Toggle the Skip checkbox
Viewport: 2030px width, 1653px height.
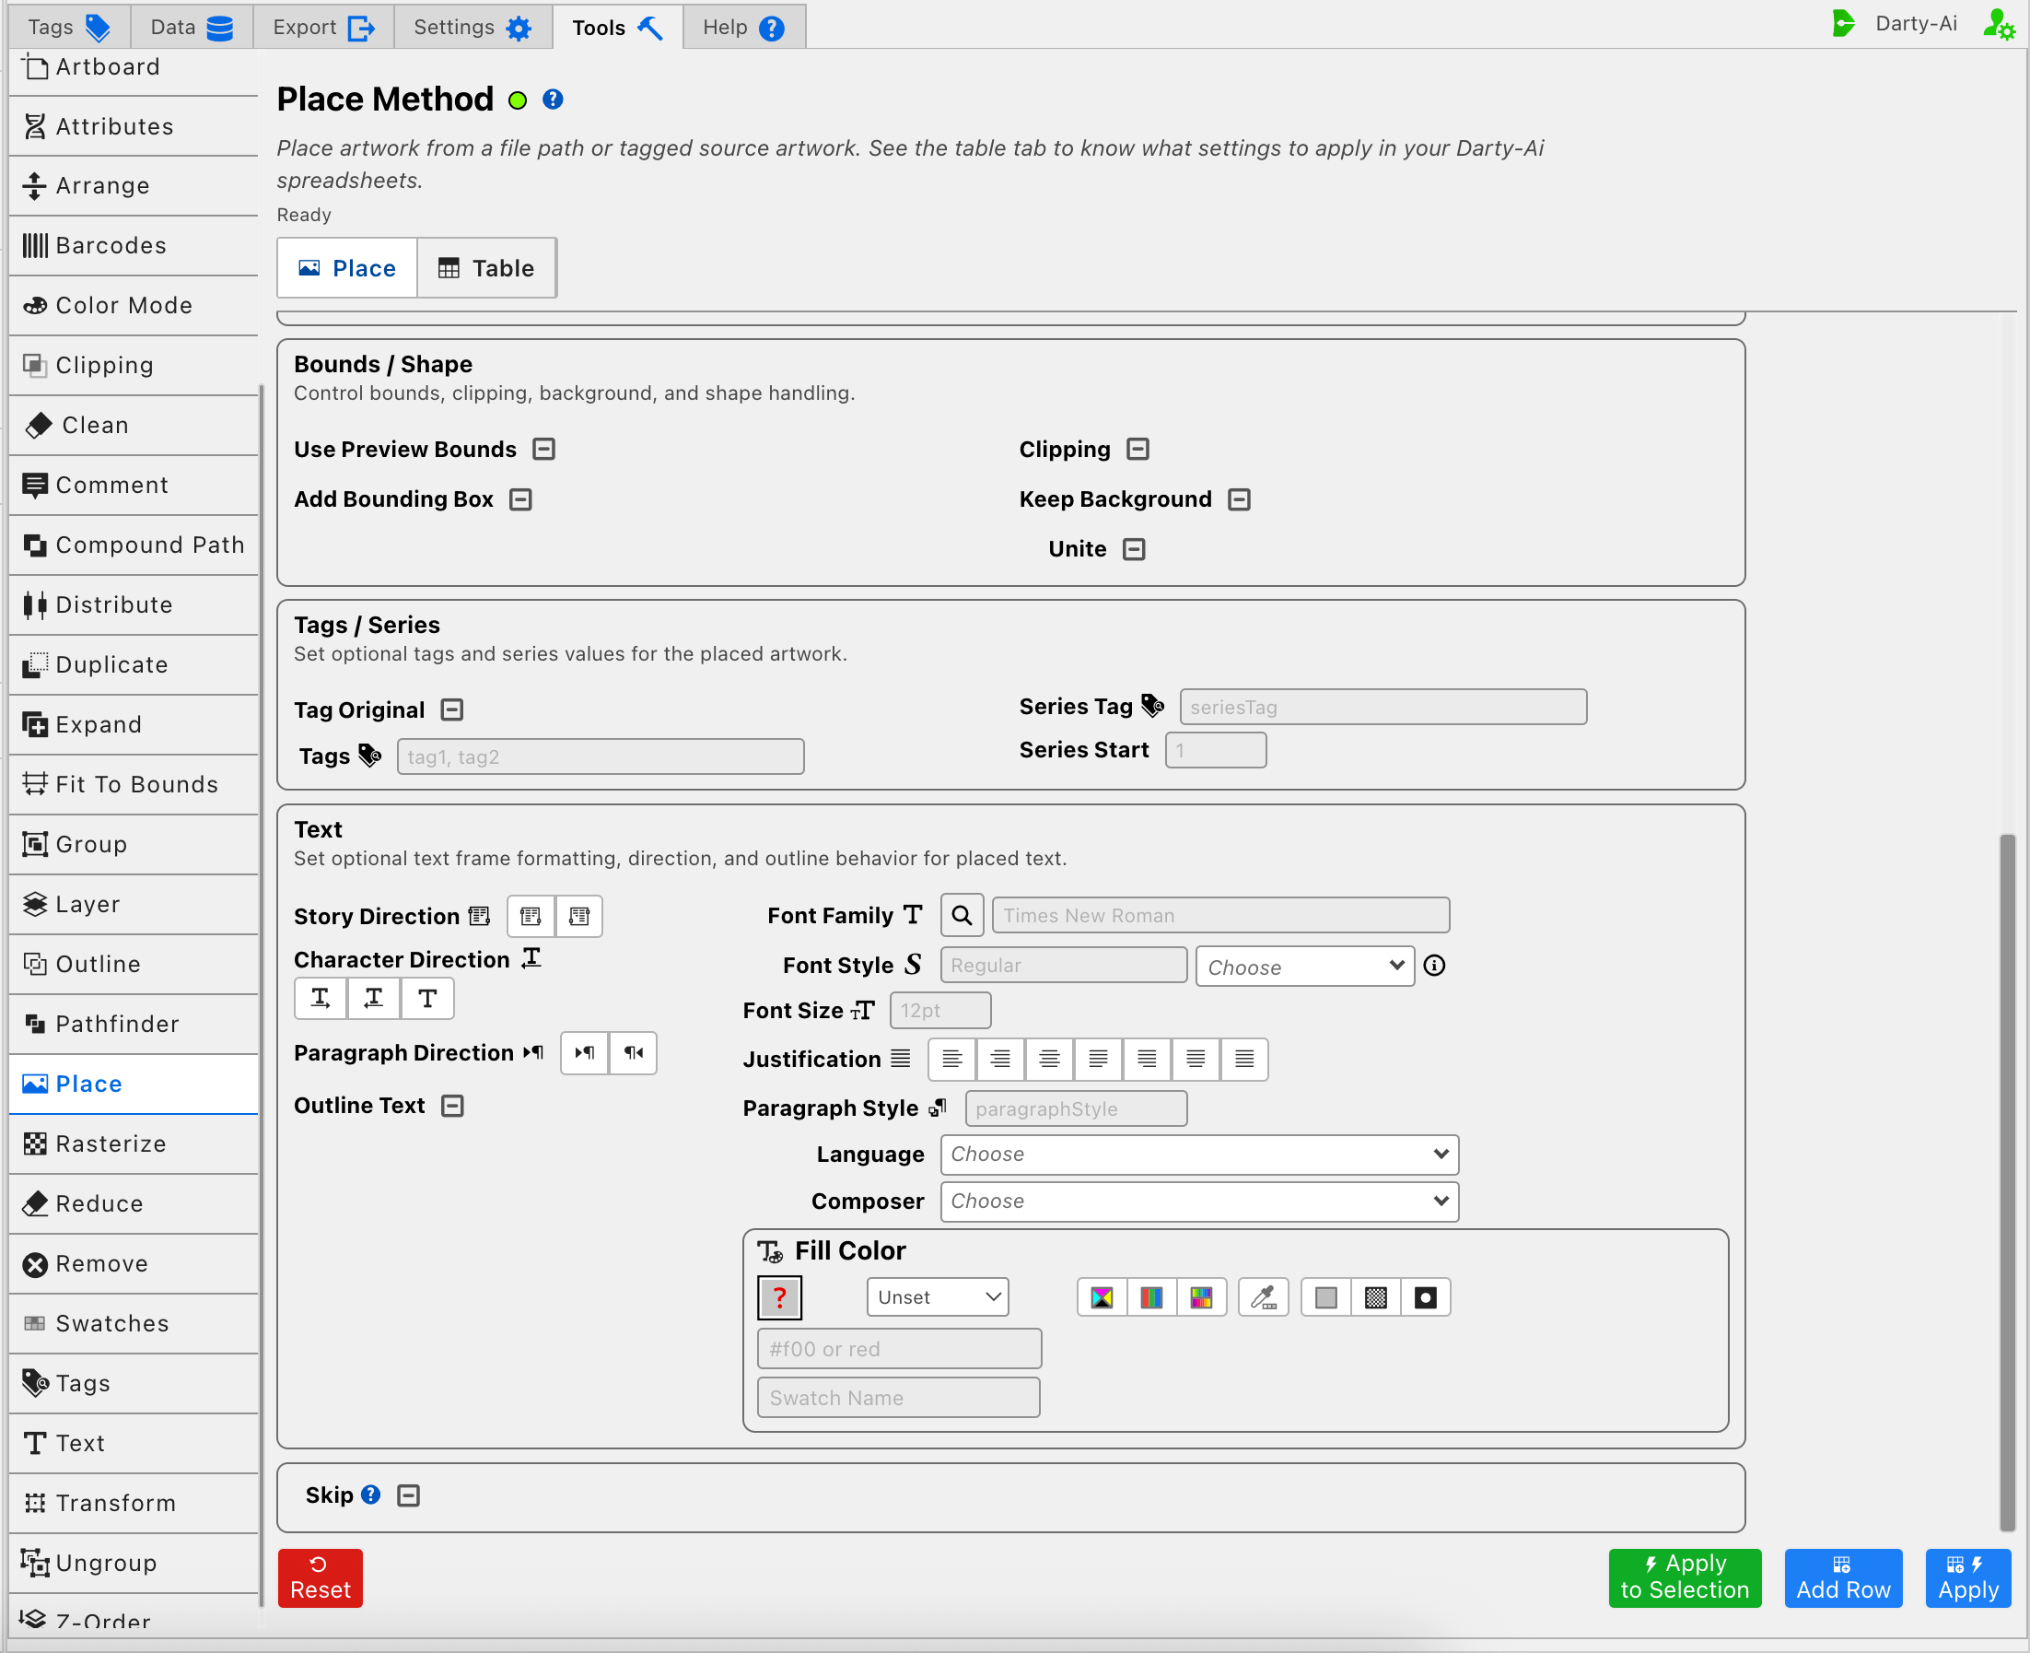(x=408, y=1495)
